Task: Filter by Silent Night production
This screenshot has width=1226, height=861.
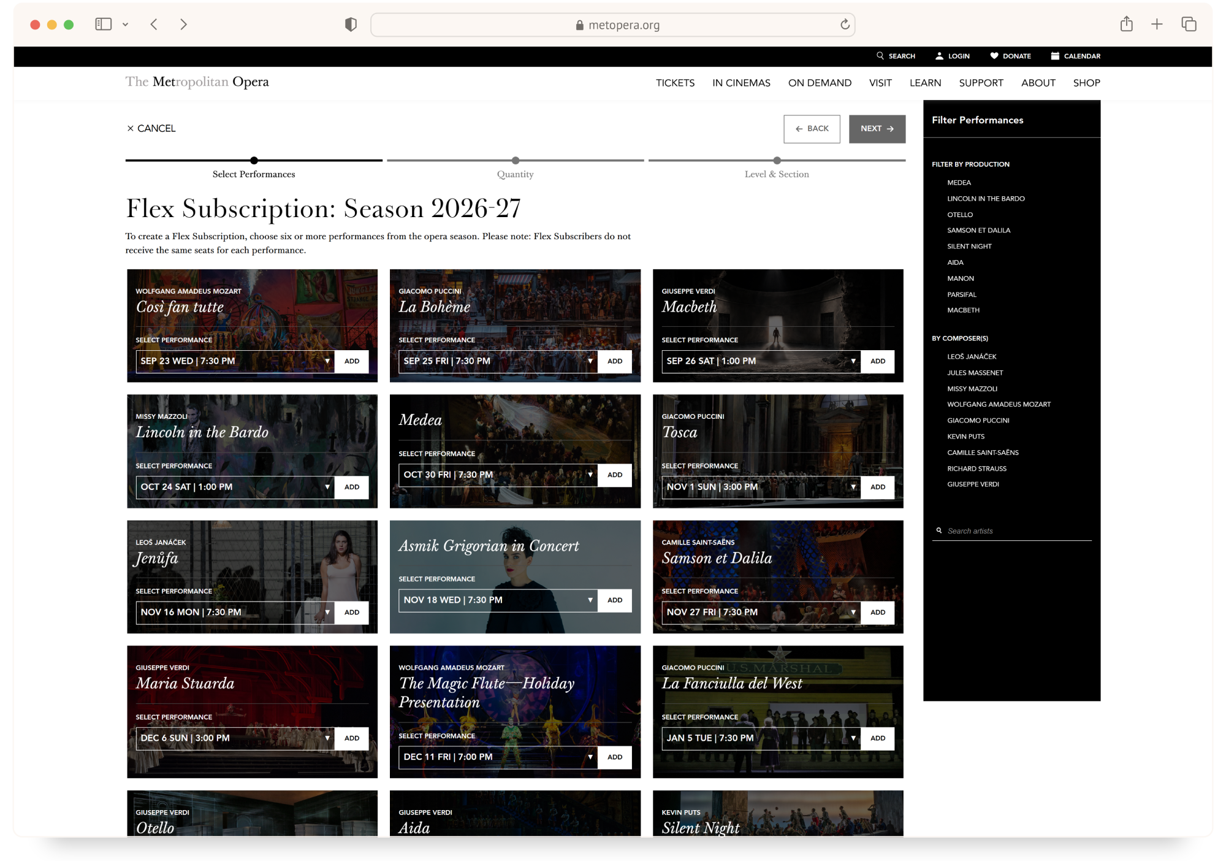Action: coord(969,247)
